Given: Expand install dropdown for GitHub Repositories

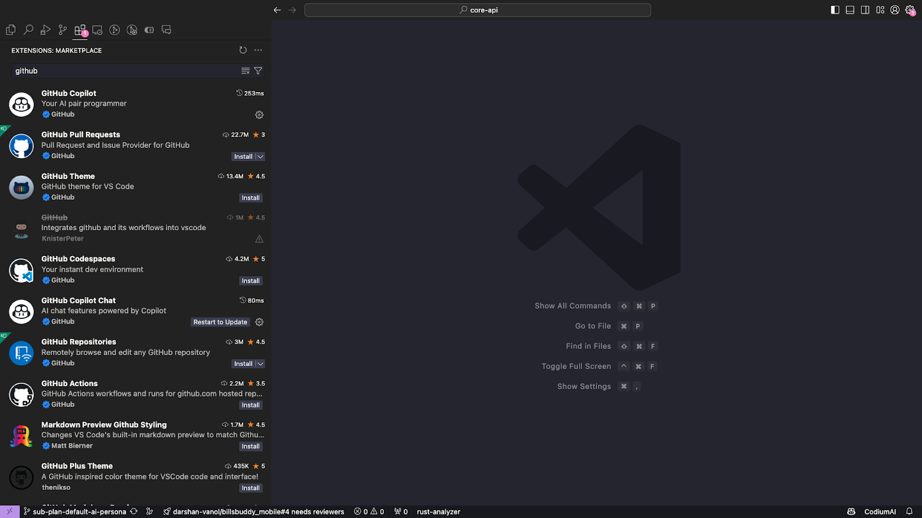Looking at the screenshot, I should tap(260, 364).
